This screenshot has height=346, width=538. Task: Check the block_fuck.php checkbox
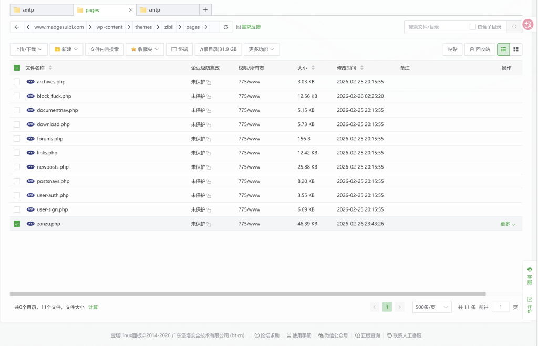[x=17, y=96]
